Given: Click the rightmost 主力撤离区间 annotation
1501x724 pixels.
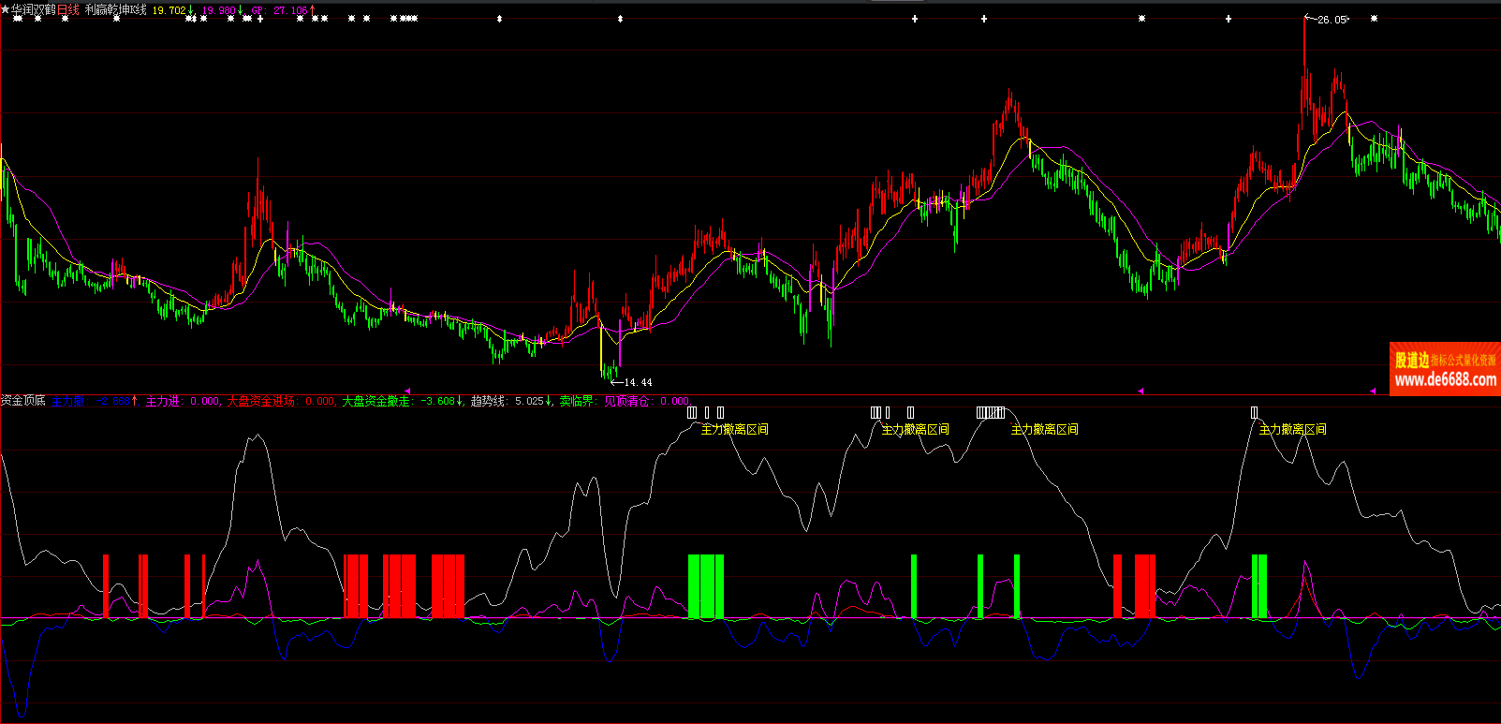Looking at the screenshot, I should 1292,429.
